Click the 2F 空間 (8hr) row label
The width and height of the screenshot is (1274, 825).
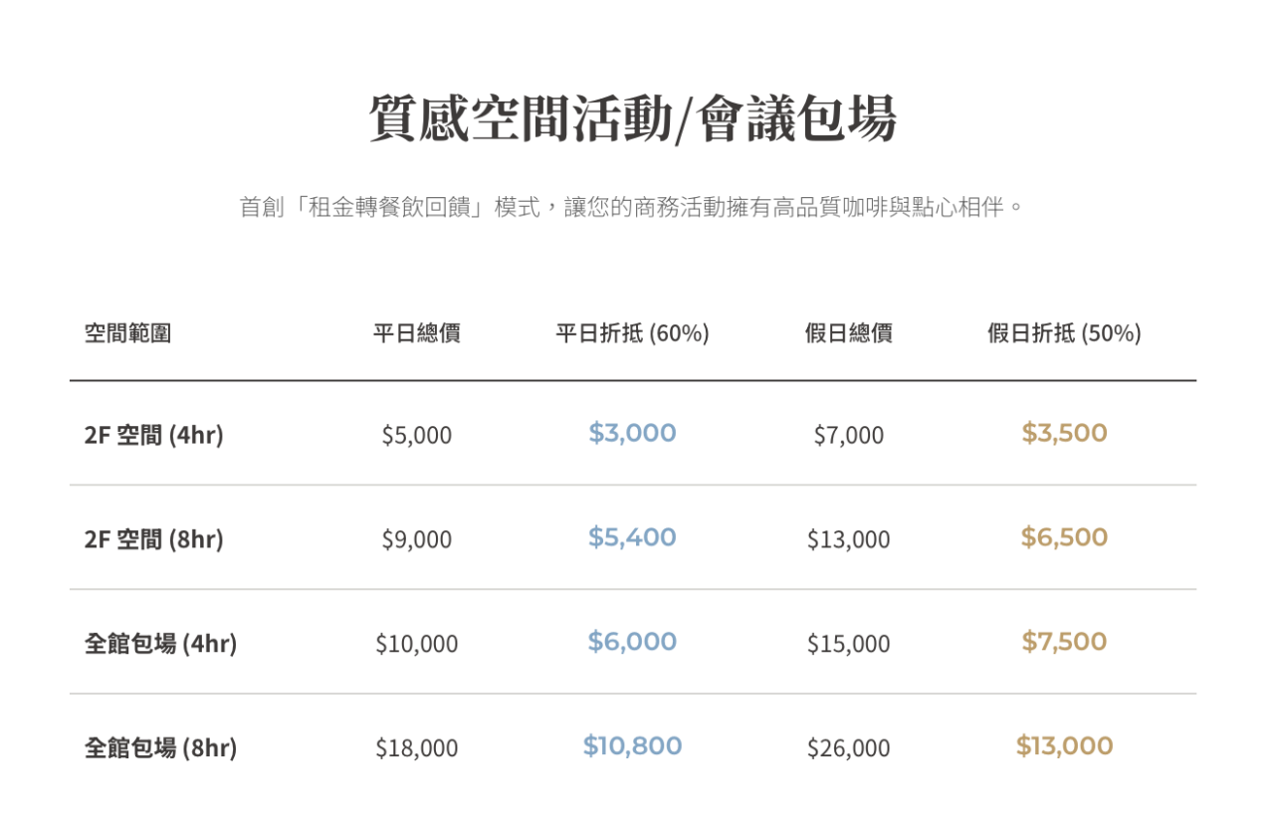pyautogui.click(x=154, y=539)
